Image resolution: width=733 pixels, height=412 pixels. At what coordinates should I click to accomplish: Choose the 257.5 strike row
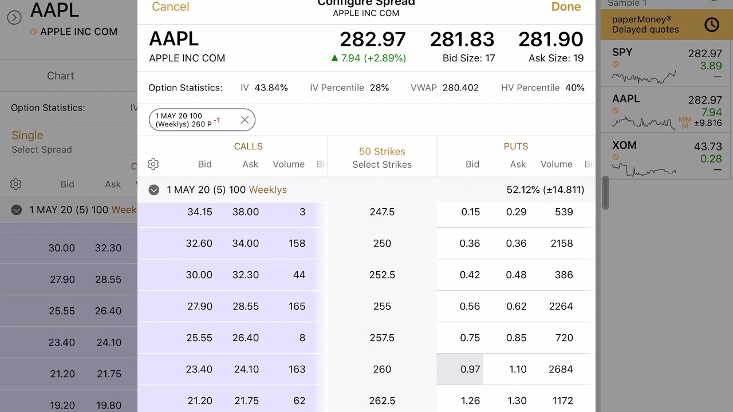point(382,338)
